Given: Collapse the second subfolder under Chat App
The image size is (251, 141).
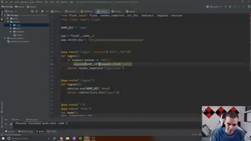Looking at the screenshot, I should [8, 22].
